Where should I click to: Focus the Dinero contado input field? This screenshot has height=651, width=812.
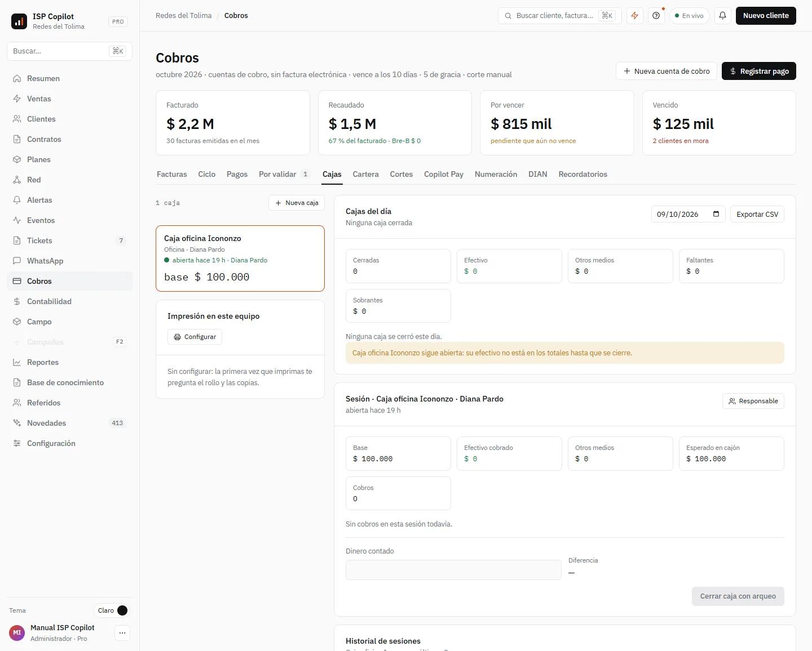pyautogui.click(x=453, y=570)
